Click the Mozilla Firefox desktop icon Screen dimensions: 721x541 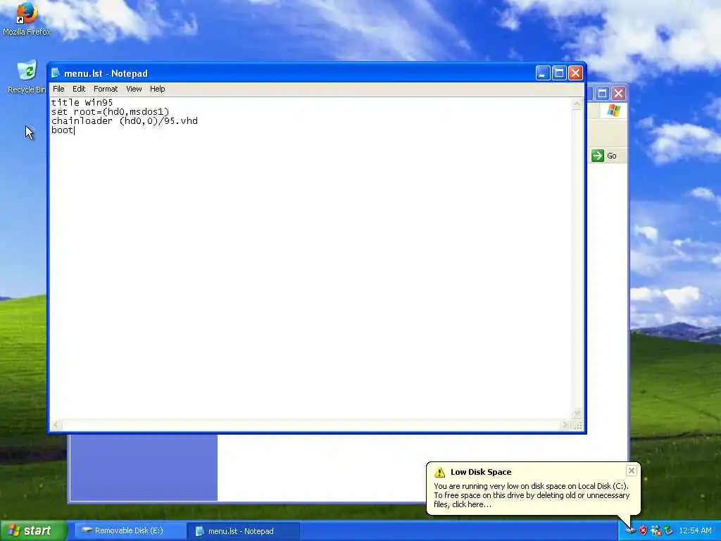27,18
